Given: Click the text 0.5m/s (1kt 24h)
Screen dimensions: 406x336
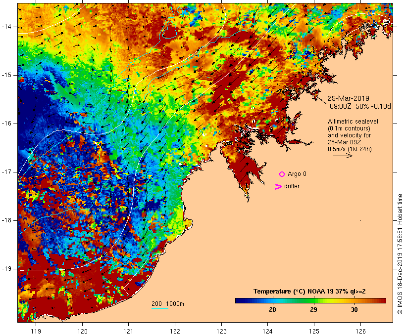Looking at the screenshot, I should coord(350,149).
